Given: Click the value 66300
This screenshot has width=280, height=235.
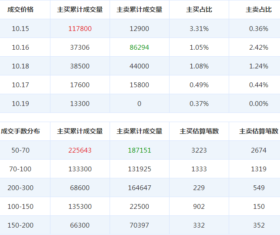Looking at the screenshot, I should pos(80,225).
